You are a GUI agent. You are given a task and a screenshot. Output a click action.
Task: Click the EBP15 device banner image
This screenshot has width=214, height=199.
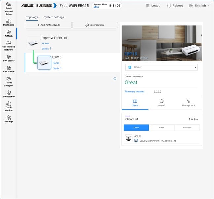pos(161,43)
